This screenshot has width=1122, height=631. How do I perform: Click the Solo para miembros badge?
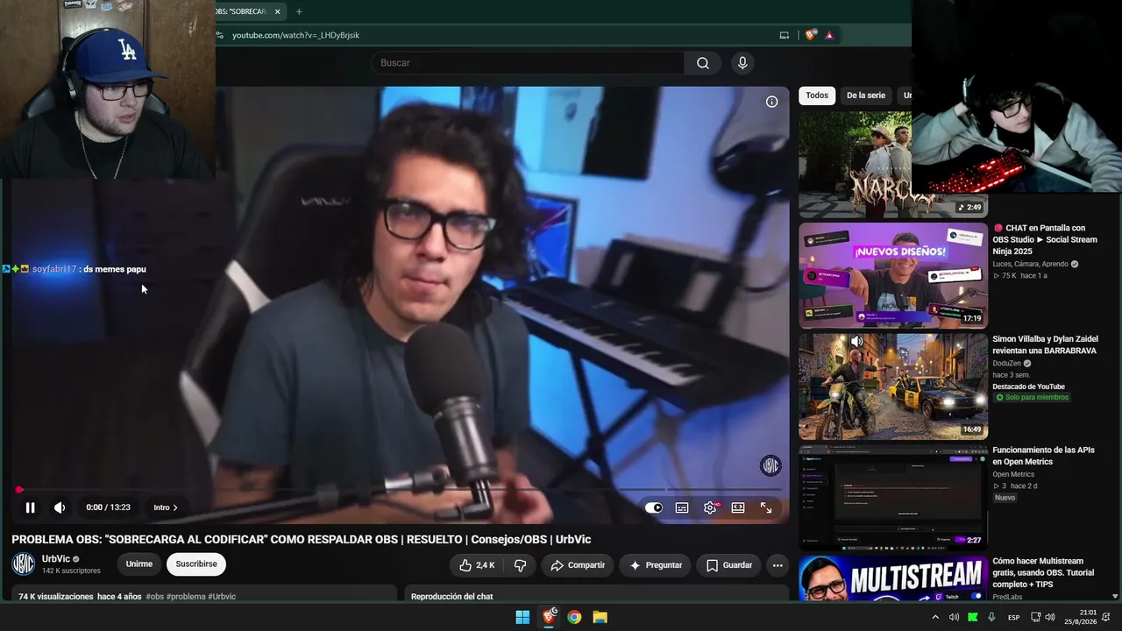[x=1033, y=398]
